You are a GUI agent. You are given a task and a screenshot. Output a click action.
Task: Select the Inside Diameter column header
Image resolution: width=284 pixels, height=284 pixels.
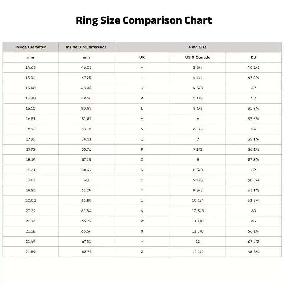(30, 47)
